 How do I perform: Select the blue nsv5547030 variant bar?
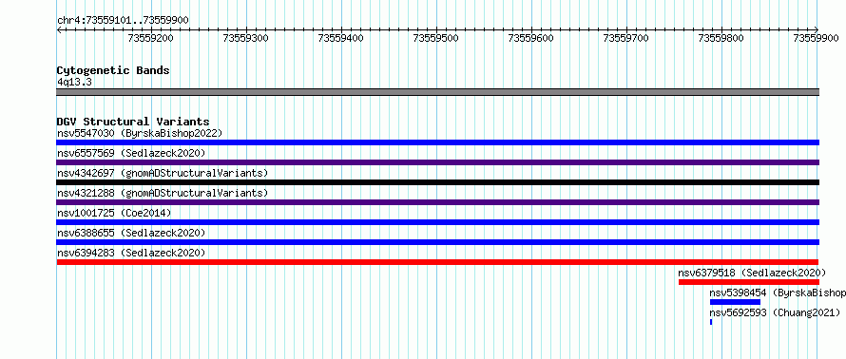[x=437, y=142]
